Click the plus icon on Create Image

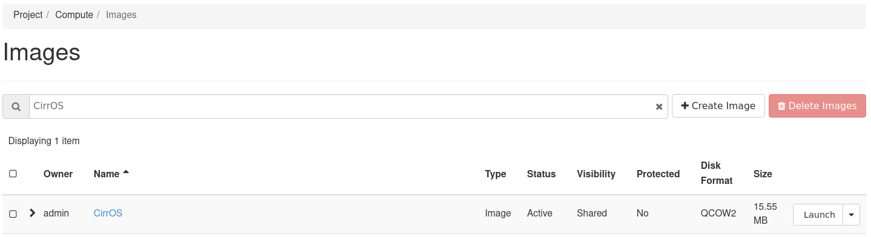(685, 106)
